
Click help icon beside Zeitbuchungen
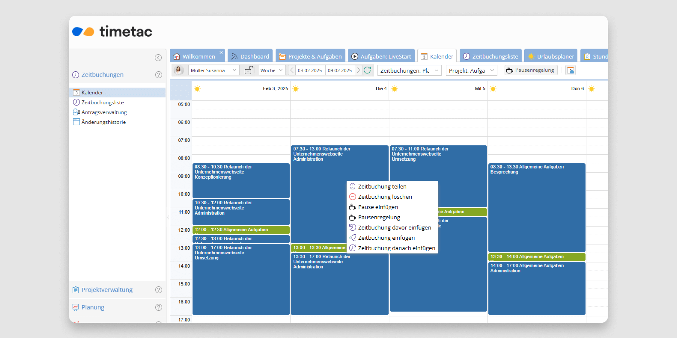point(158,75)
